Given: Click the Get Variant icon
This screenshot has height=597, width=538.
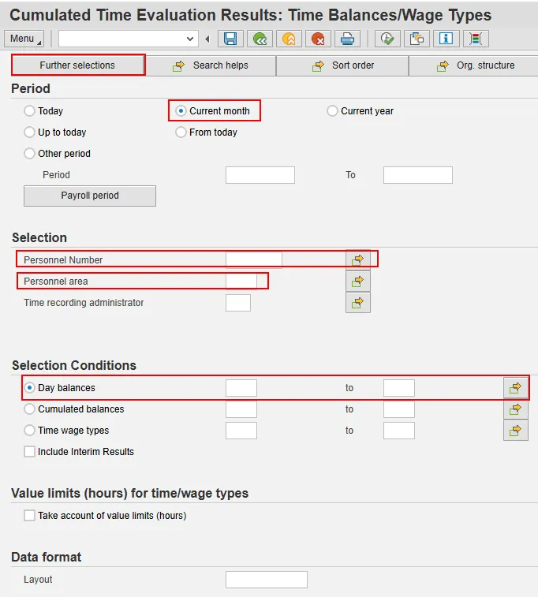Looking at the screenshot, I should [x=417, y=39].
